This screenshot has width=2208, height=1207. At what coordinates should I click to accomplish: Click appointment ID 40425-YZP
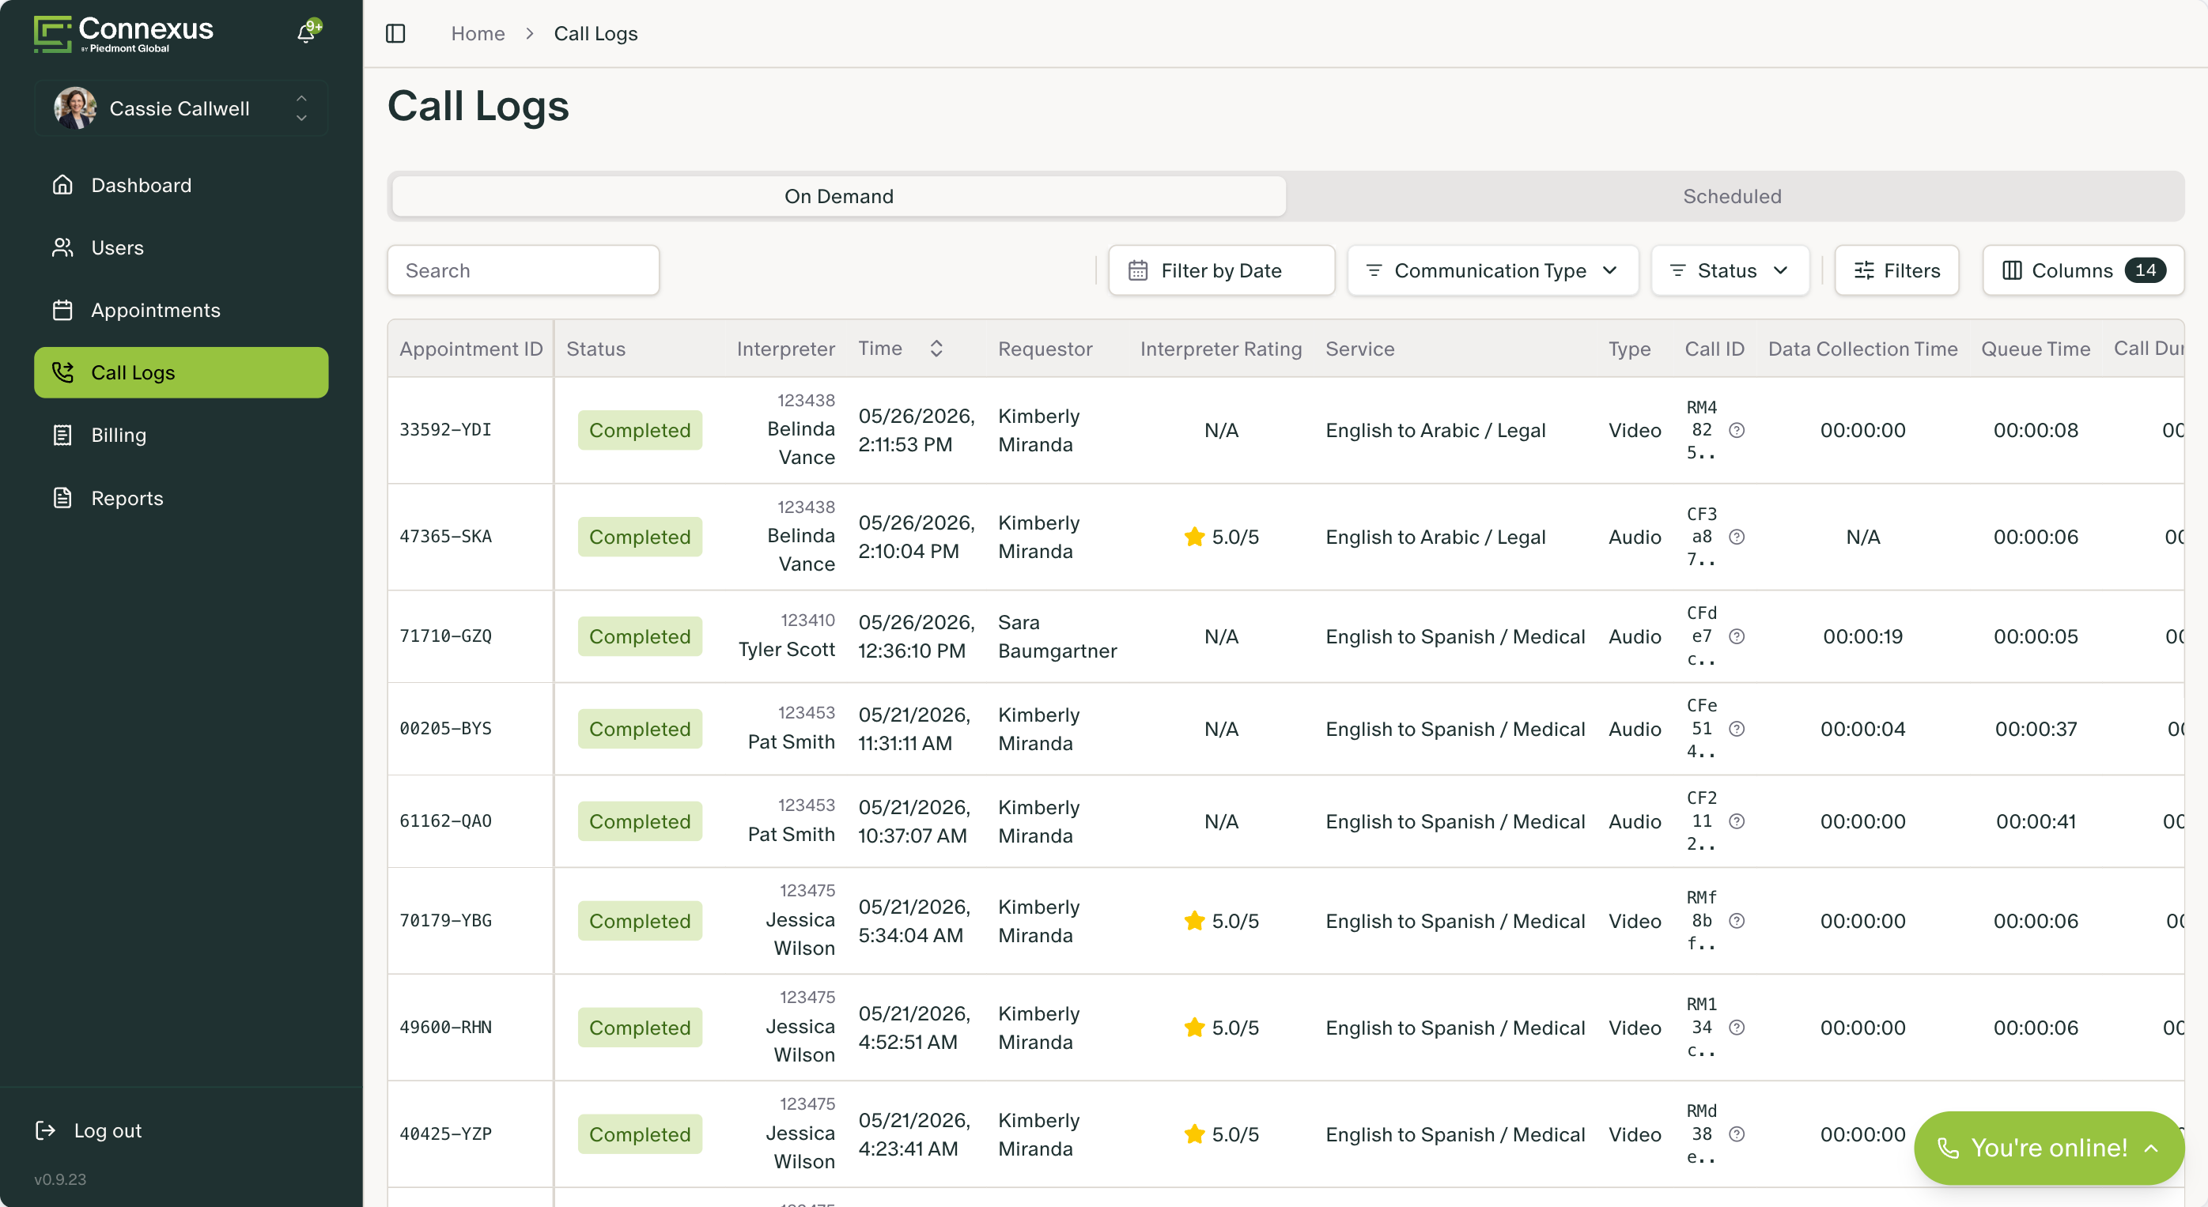pos(446,1134)
